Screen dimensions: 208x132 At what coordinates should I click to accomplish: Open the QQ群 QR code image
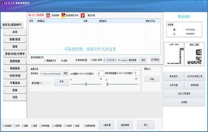click(174, 54)
